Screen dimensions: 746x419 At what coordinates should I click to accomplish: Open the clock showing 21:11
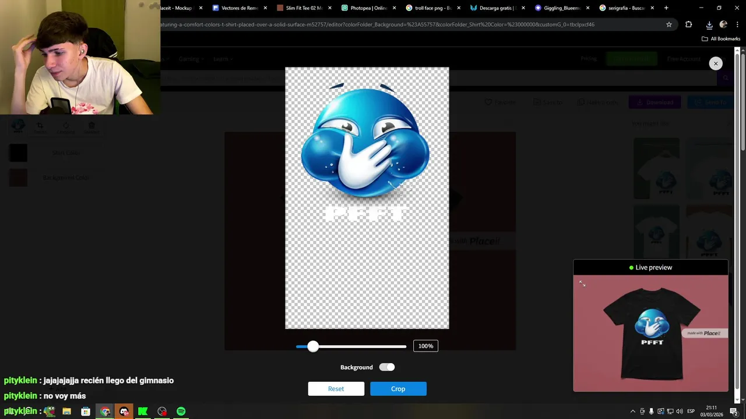click(711, 411)
